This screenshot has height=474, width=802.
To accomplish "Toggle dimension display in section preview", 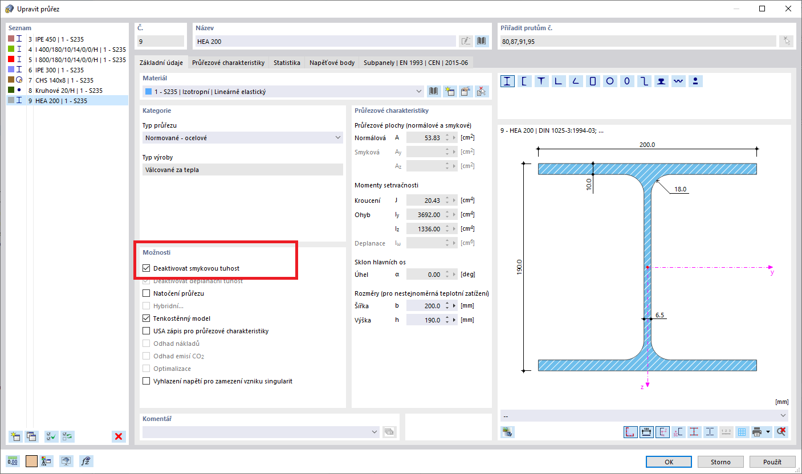I will click(x=646, y=432).
